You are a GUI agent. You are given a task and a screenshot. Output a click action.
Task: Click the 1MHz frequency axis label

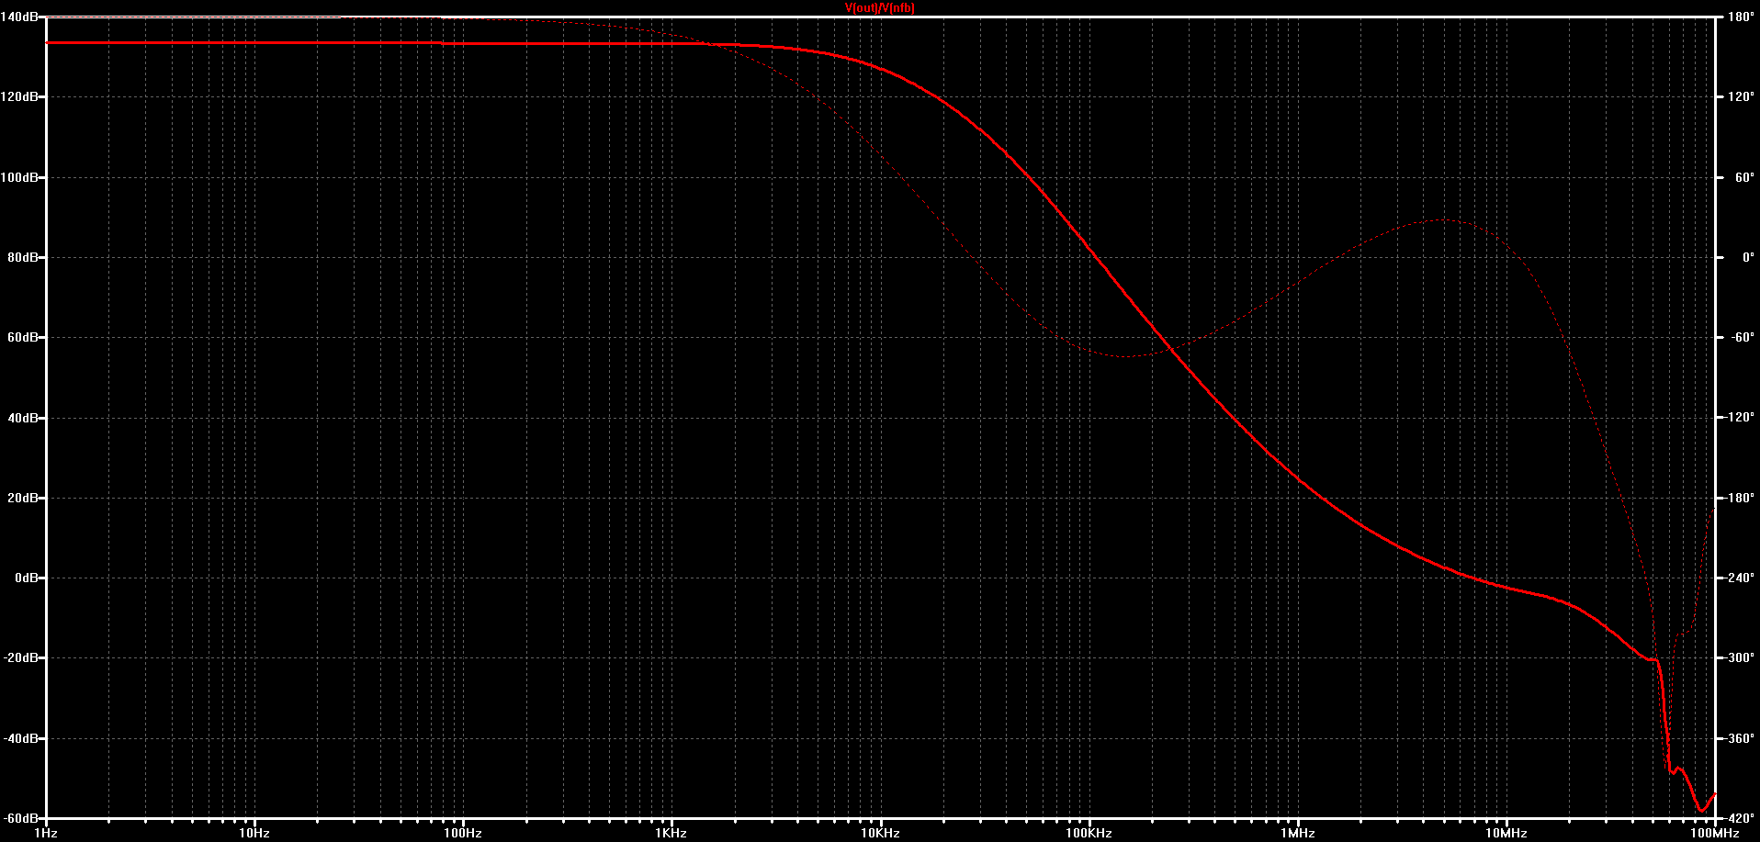click(x=1298, y=834)
